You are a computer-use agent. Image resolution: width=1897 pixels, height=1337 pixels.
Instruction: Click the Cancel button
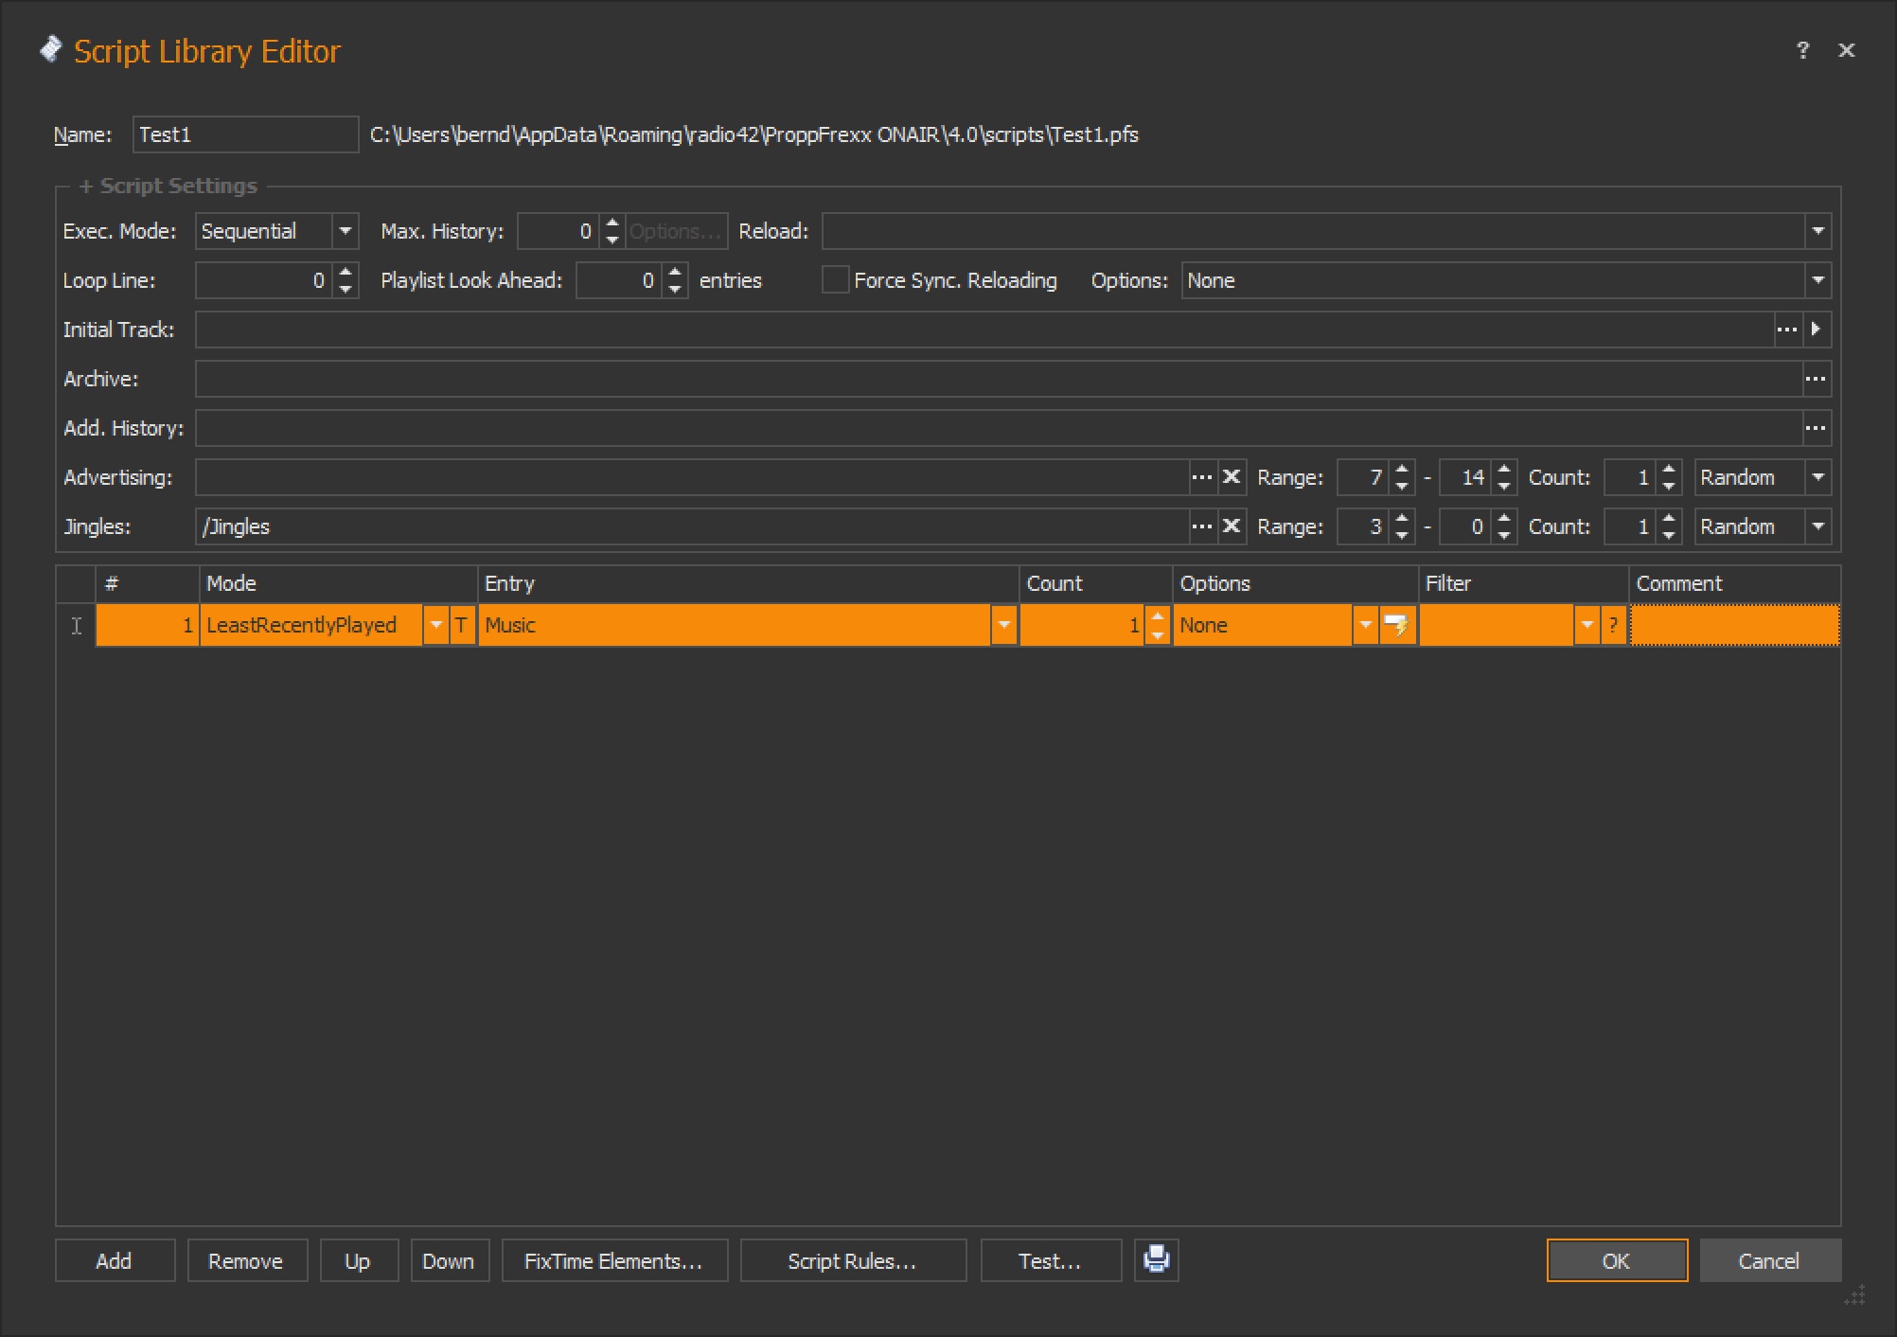tap(1770, 1260)
